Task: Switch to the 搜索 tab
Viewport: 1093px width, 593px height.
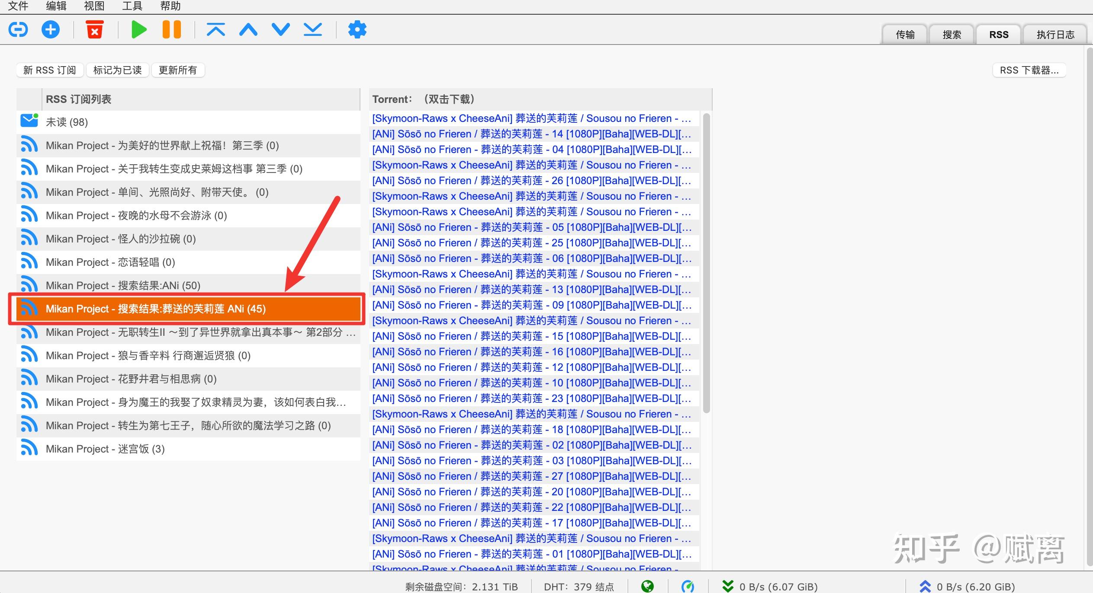Action: (952, 34)
